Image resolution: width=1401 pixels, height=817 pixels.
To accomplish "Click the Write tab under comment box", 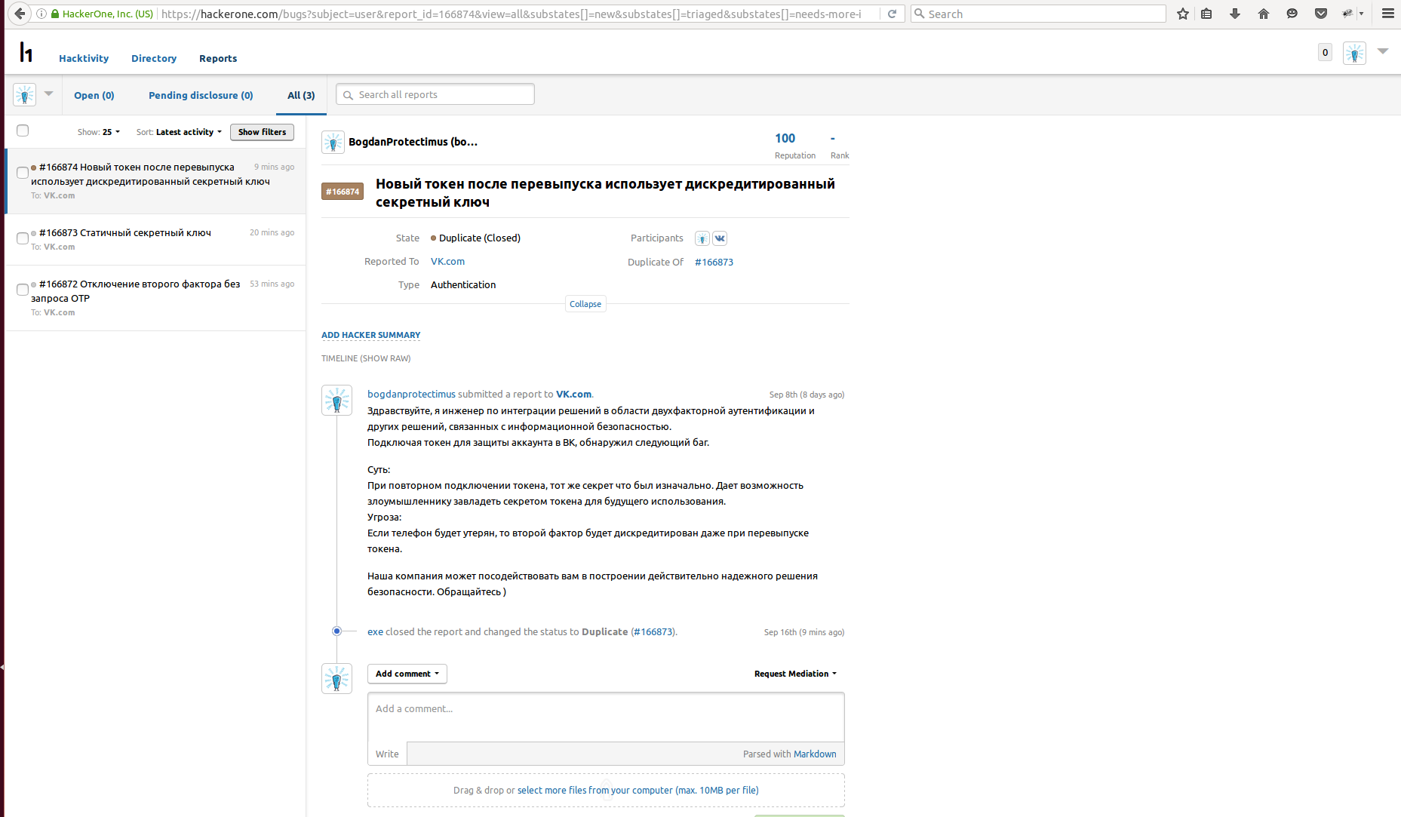I will pyautogui.click(x=387, y=754).
